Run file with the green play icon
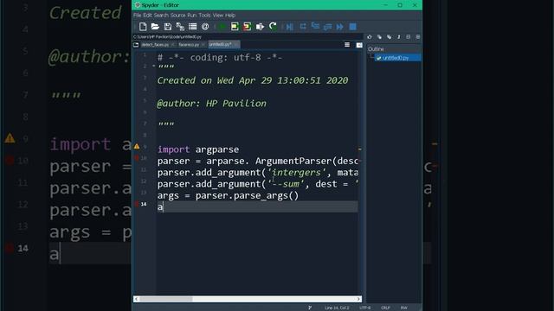 click(x=222, y=27)
